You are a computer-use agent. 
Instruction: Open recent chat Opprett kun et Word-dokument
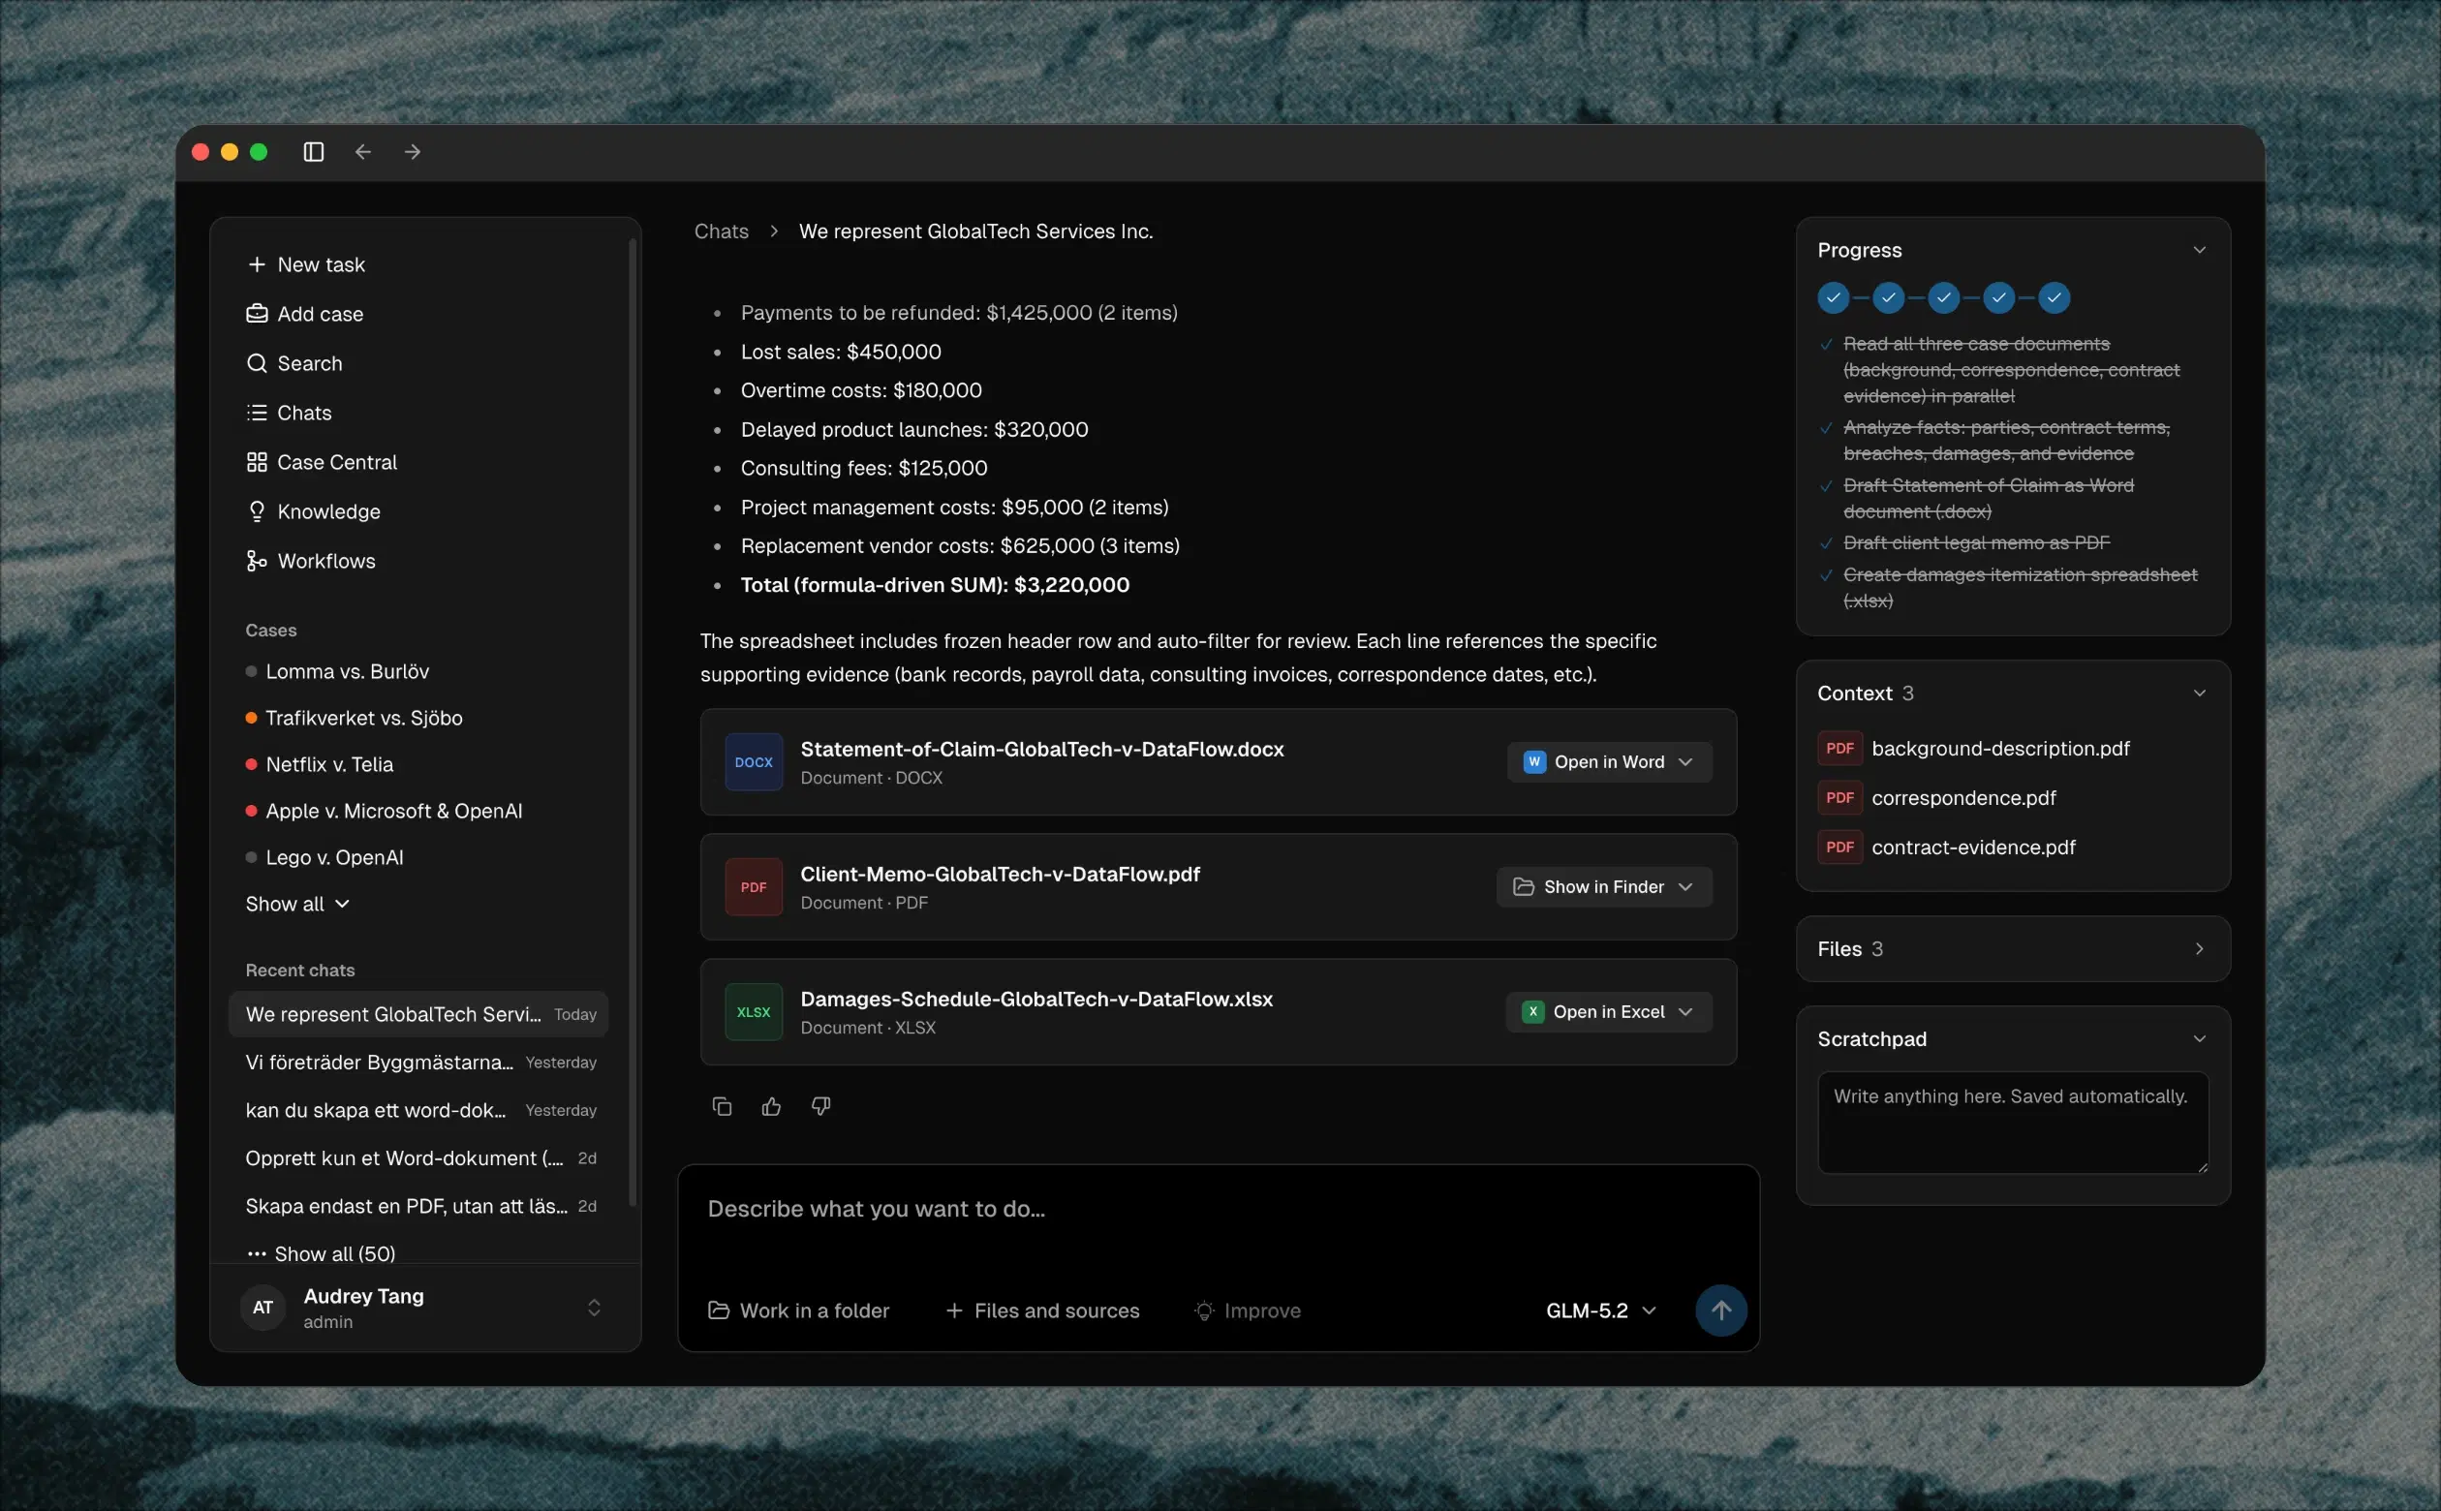click(x=418, y=1158)
